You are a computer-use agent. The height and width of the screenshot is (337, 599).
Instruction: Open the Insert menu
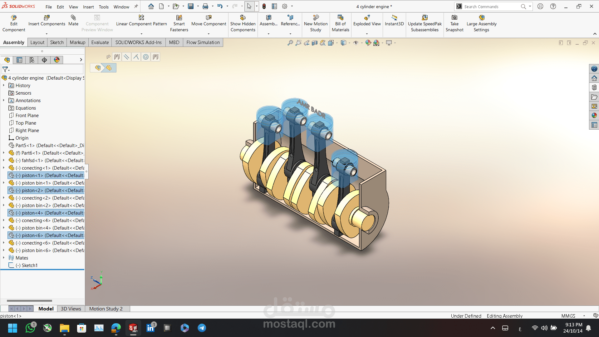(x=88, y=7)
